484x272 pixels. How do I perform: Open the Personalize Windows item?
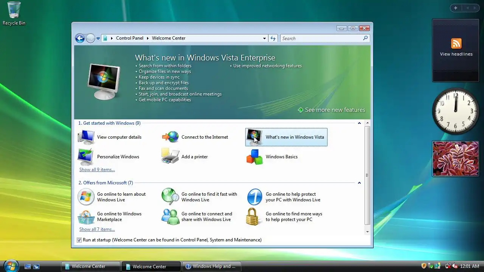[109, 157]
